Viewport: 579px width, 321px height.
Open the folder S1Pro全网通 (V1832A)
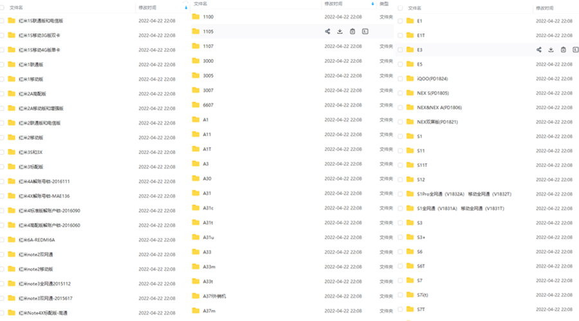464,194
